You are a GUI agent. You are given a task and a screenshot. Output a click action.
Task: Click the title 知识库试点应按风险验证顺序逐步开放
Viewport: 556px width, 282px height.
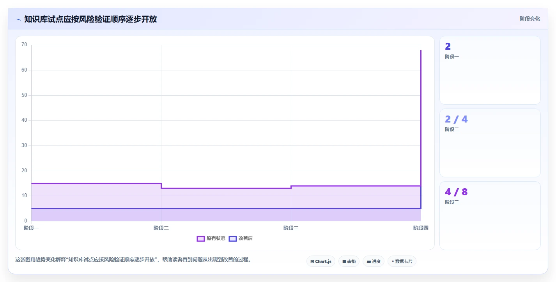90,19
